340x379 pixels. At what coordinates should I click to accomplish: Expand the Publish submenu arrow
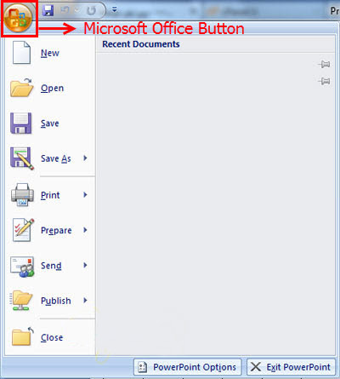pos(85,301)
